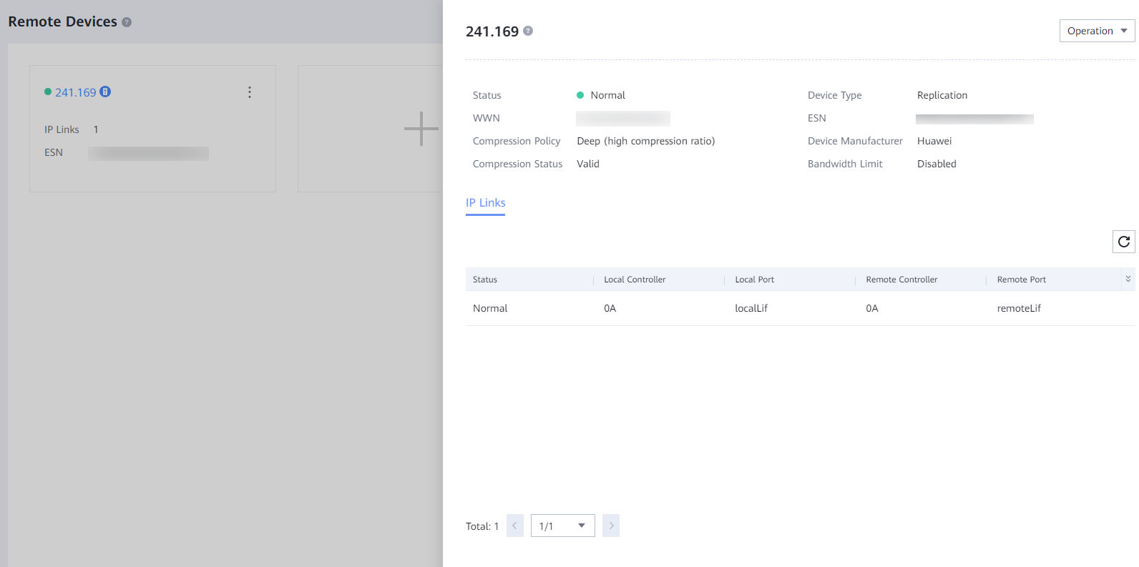
Task: Select the localLif cell in table row
Action: click(x=751, y=308)
